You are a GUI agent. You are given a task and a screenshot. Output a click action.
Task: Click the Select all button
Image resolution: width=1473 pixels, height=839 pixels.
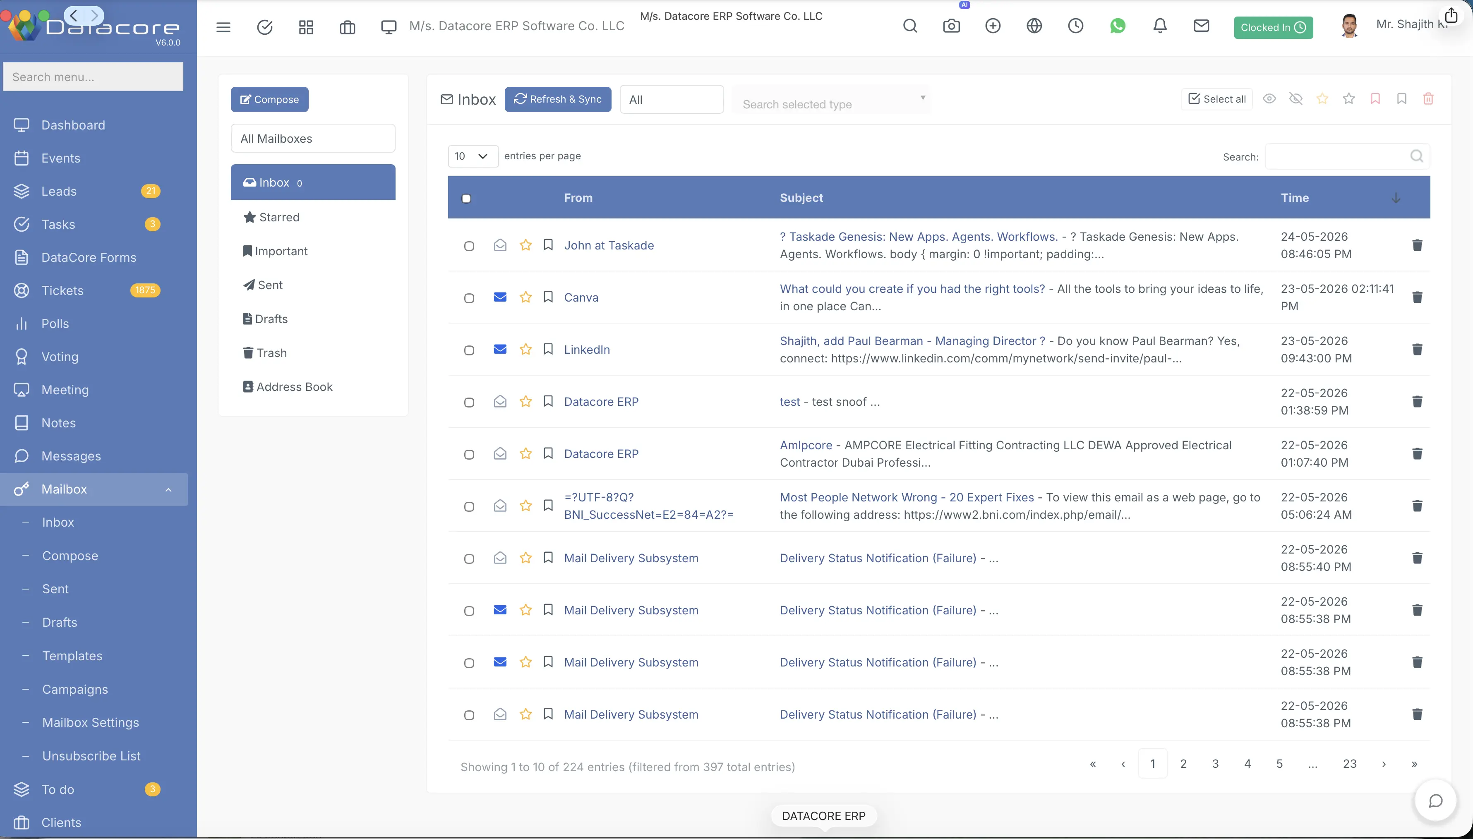[x=1216, y=98]
